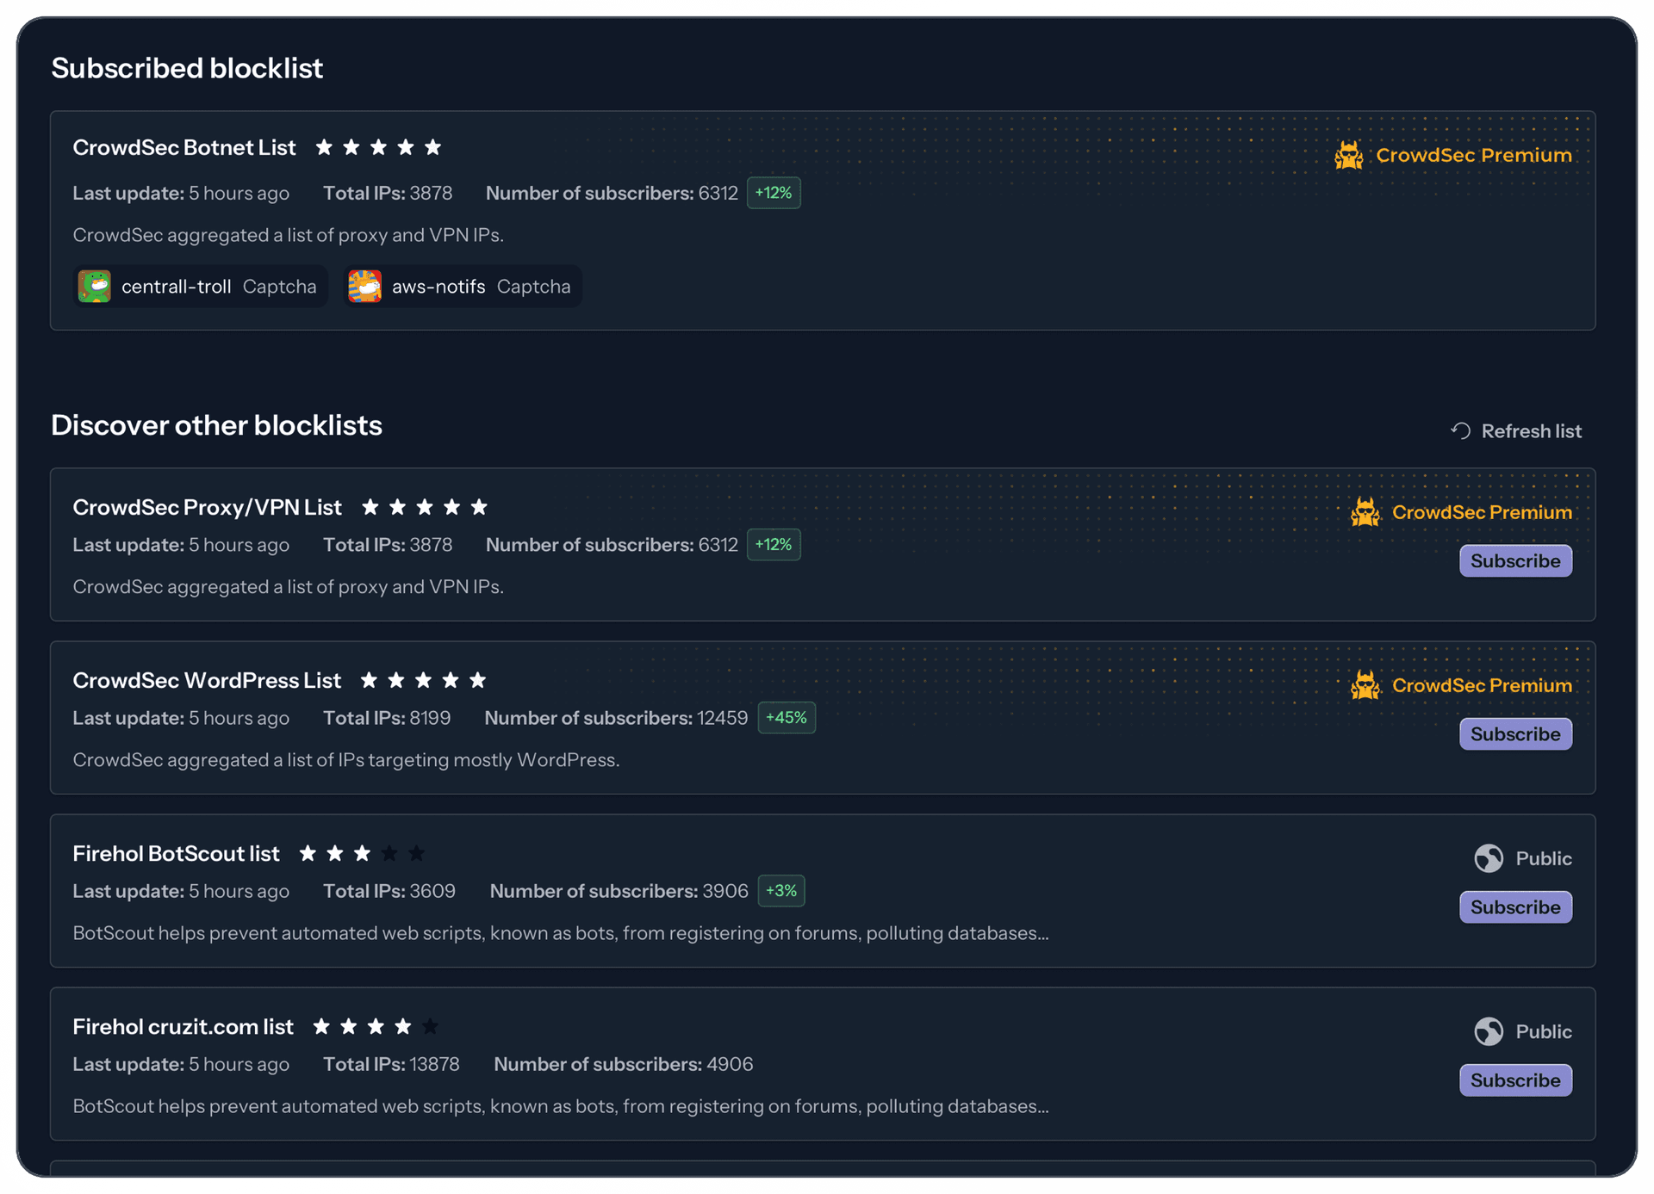The width and height of the screenshot is (1654, 1194).
Task: Click the centrall-troll machine icon
Action: click(95, 286)
